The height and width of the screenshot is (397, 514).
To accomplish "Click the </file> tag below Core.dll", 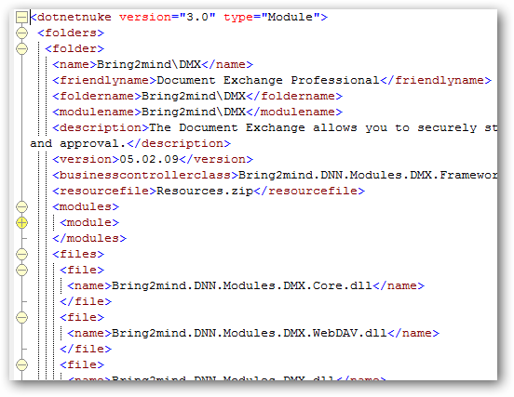I will tap(86, 301).
